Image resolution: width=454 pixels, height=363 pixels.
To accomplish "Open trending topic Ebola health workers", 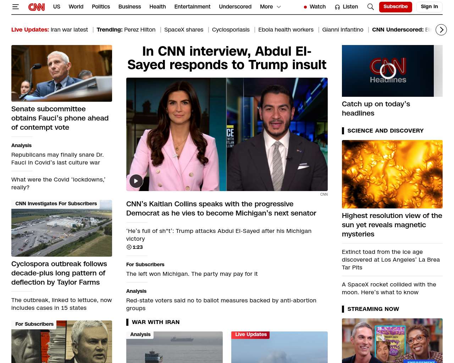I will [286, 30].
